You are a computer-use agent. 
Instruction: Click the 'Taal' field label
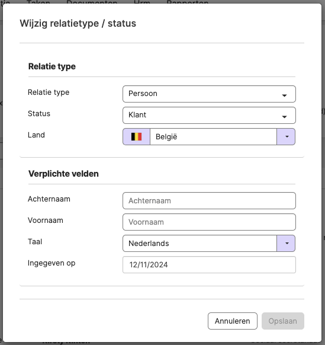pos(35,242)
